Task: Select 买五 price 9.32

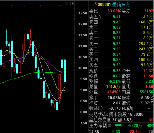Action: [x=117, y=65]
